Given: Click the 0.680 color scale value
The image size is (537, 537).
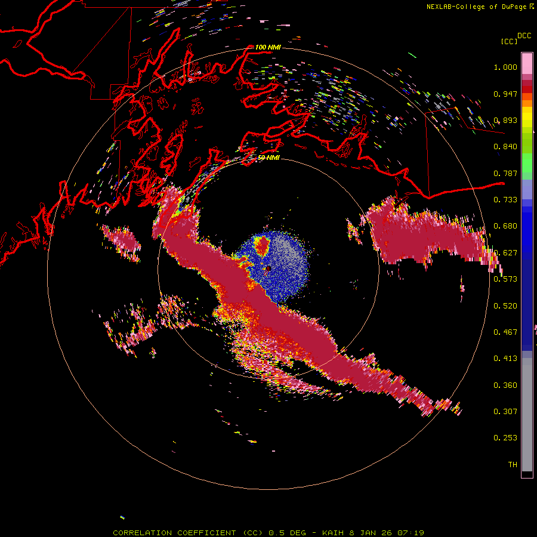Looking at the screenshot, I should [x=505, y=226].
